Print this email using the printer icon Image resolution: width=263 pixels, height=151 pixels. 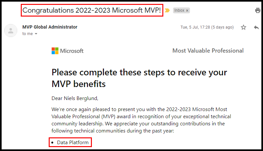click(x=257, y=10)
